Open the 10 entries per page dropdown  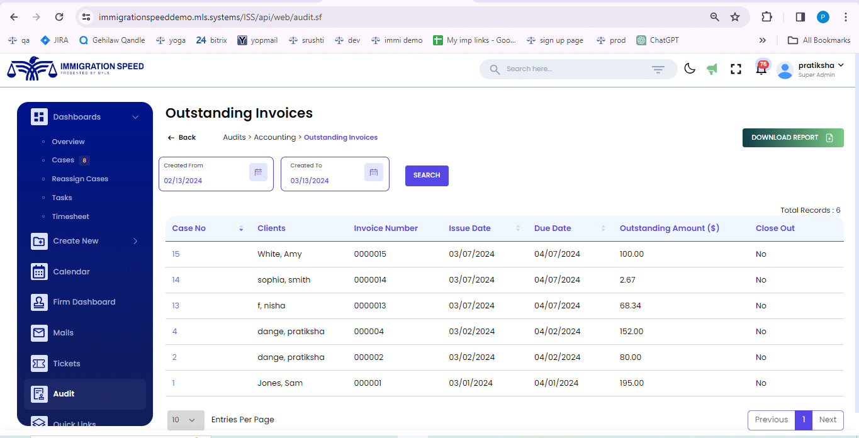pyautogui.click(x=186, y=420)
